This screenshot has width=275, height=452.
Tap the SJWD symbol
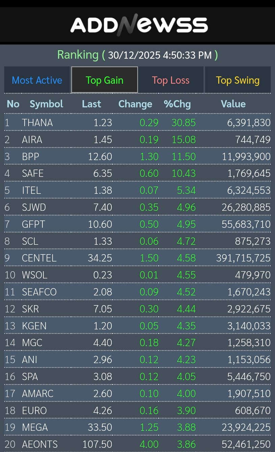coord(34,207)
